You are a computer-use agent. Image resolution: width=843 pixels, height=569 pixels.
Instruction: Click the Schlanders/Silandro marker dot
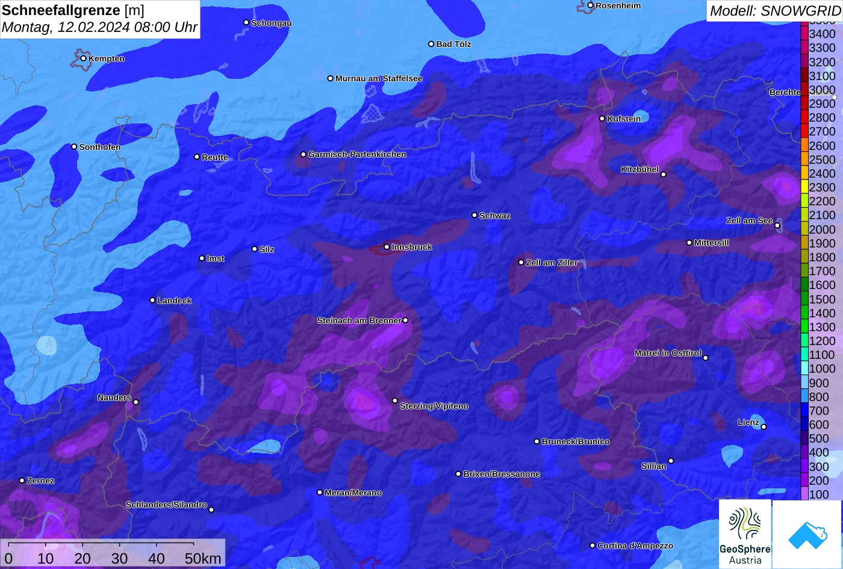211,509
